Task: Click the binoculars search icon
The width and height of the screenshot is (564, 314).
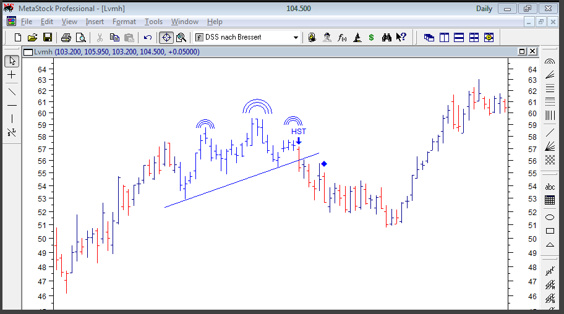Action: (x=387, y=38)
